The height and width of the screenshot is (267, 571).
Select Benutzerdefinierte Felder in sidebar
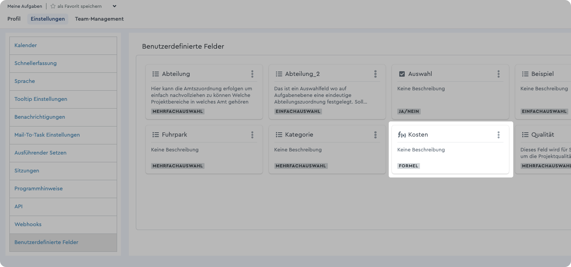pyautogui.click(x=63, y=242)
